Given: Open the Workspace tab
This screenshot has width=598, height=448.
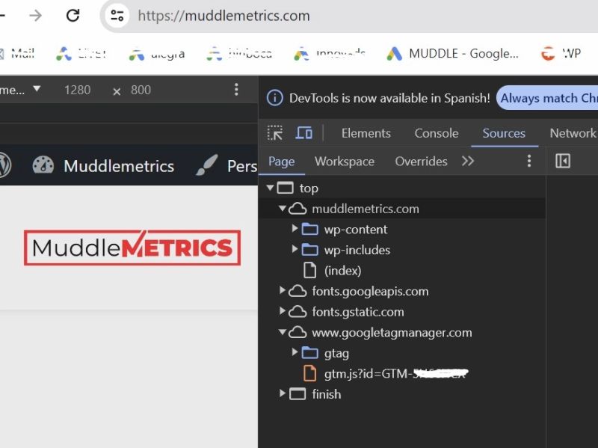Looking at the screenshot, I should (x=344, y=161).
